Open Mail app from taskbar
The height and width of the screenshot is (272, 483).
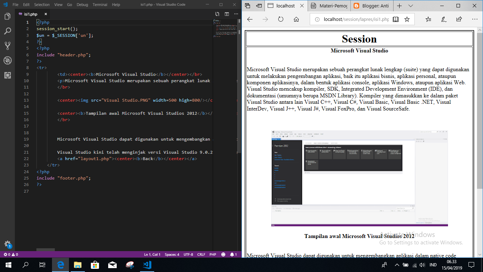[112, 265]
